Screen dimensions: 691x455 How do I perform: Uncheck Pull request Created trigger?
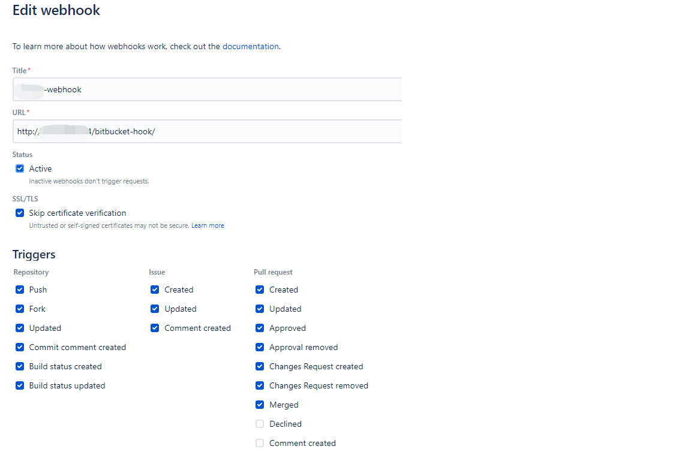coord(260,290)
